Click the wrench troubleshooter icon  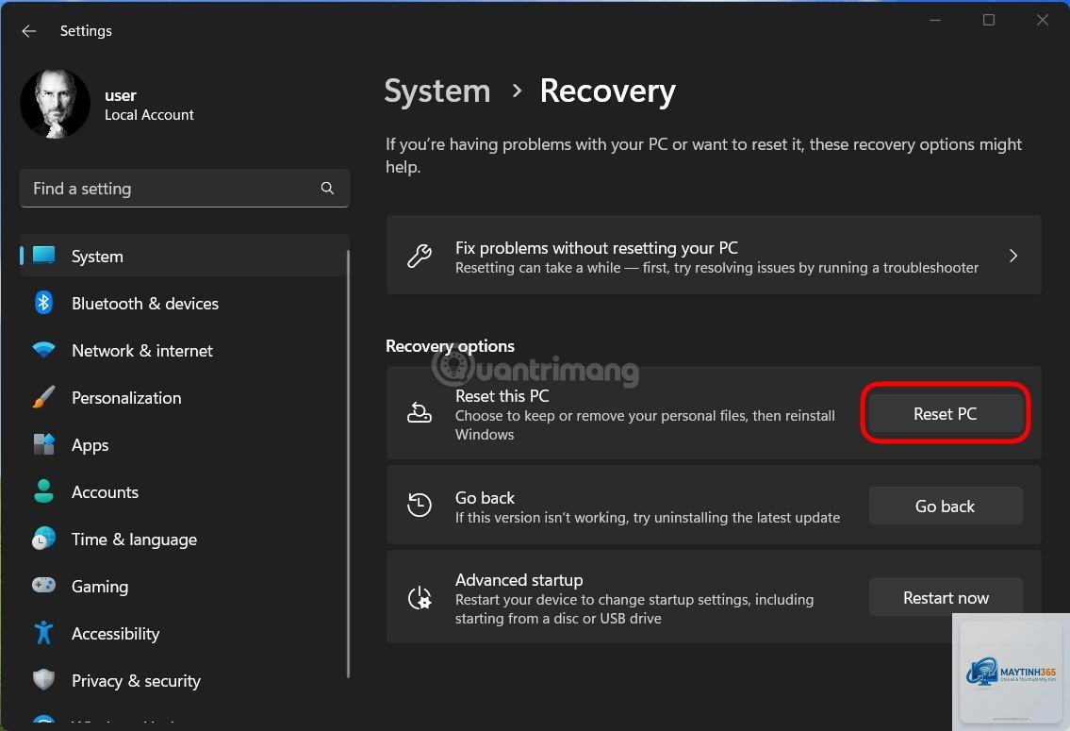pyautogui.click(x=419, y=256)
